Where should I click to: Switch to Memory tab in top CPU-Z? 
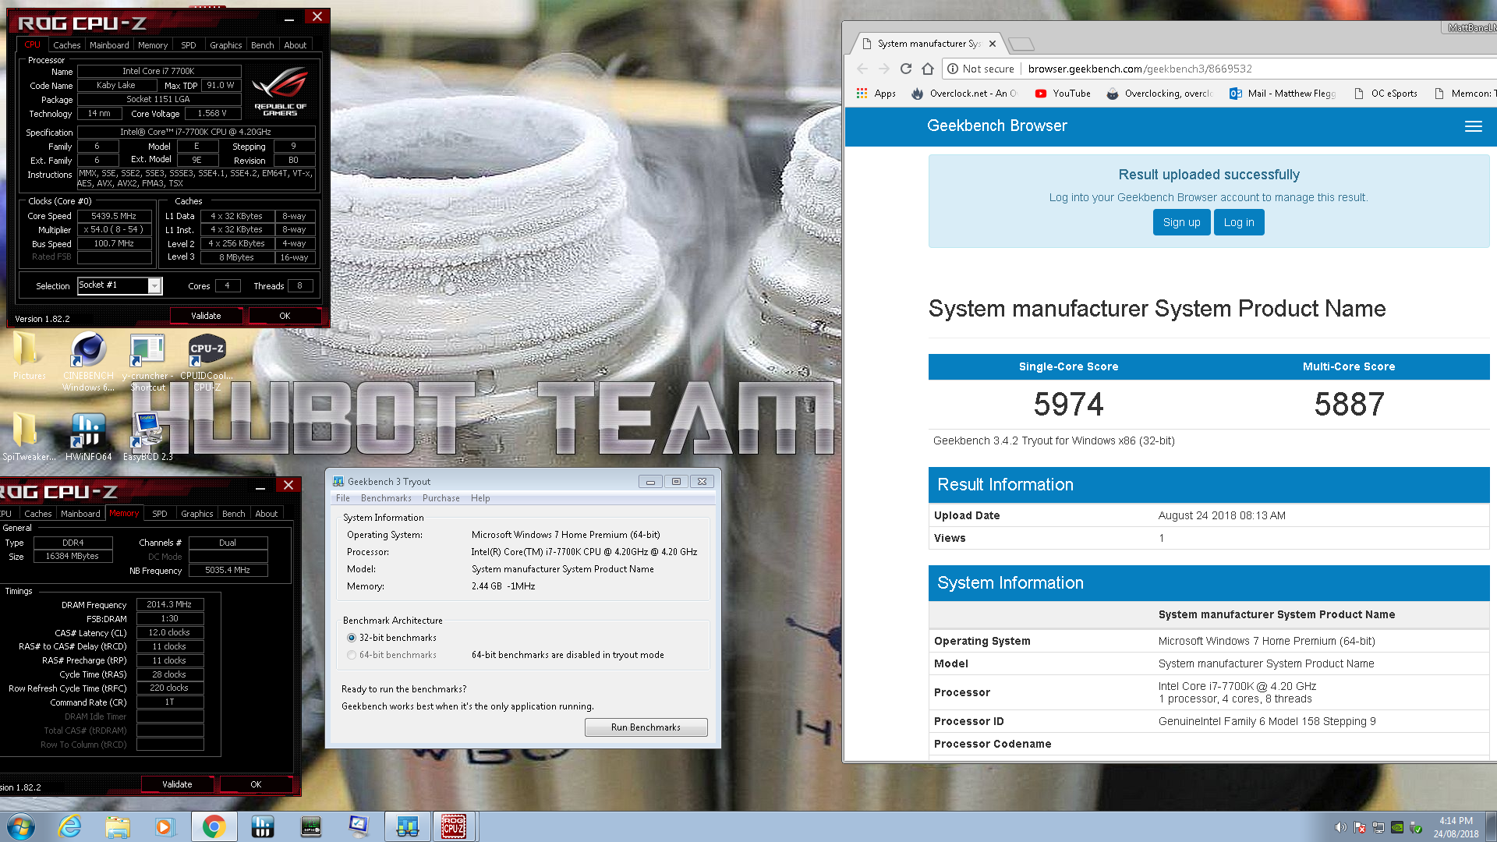(x=153, y=45)
